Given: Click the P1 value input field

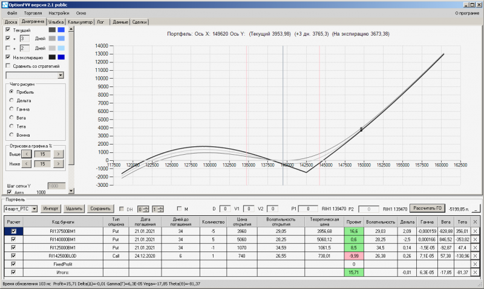Looking at the screenshot, I should coord(308,209).
